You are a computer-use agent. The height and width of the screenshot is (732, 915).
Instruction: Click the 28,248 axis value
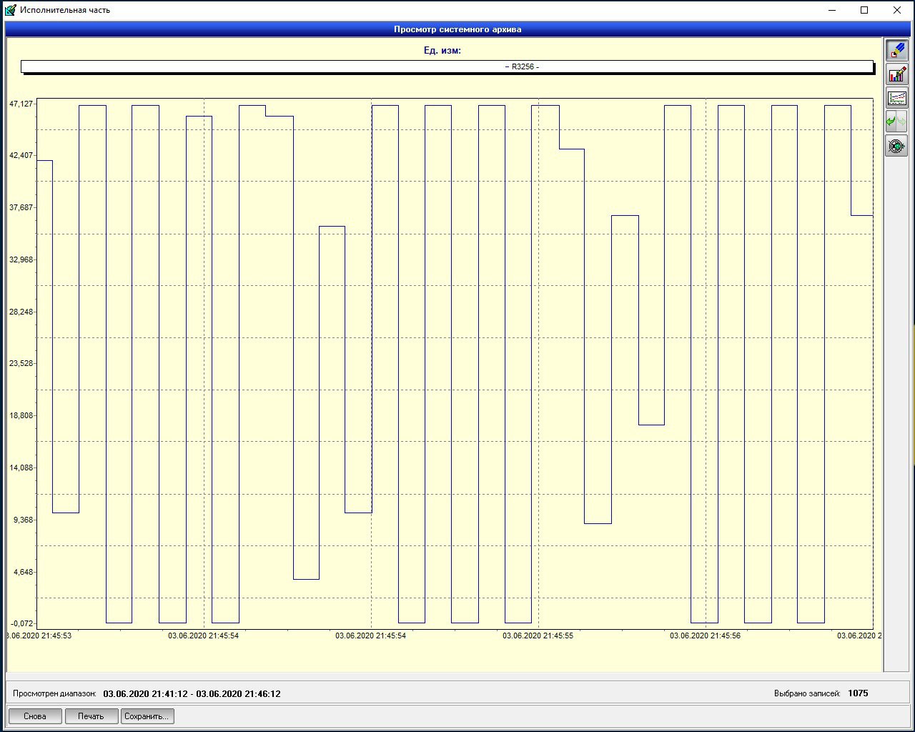coord(21,312)
